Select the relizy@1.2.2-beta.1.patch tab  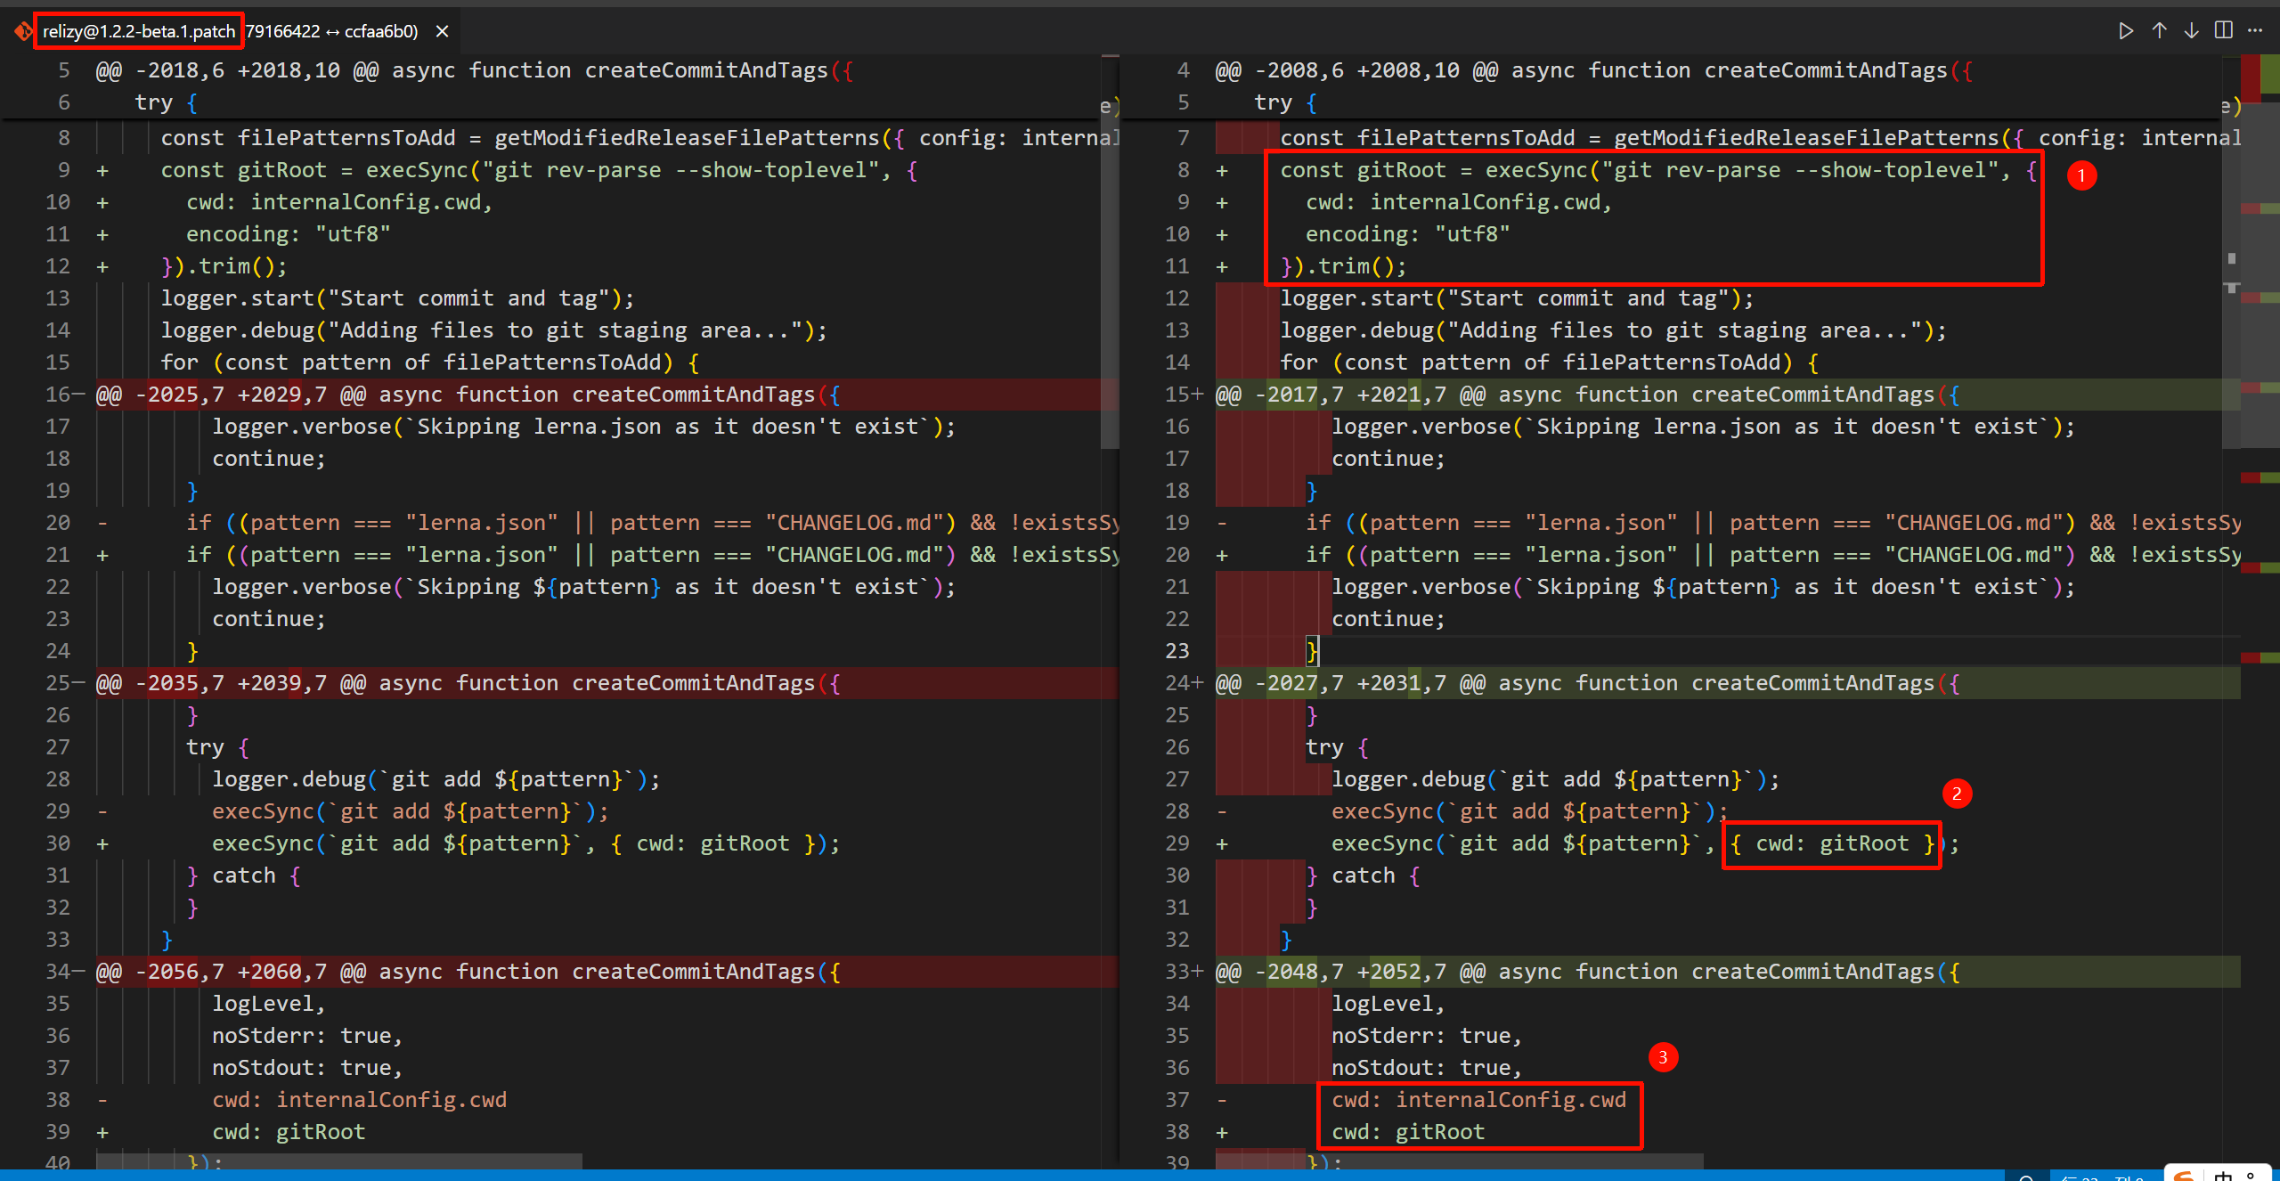[139, 31]
